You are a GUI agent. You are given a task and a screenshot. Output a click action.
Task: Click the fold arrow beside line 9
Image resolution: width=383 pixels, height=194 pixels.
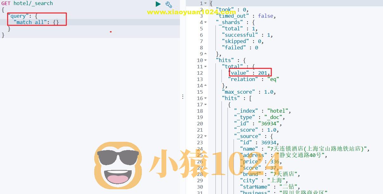coord(205,54)
